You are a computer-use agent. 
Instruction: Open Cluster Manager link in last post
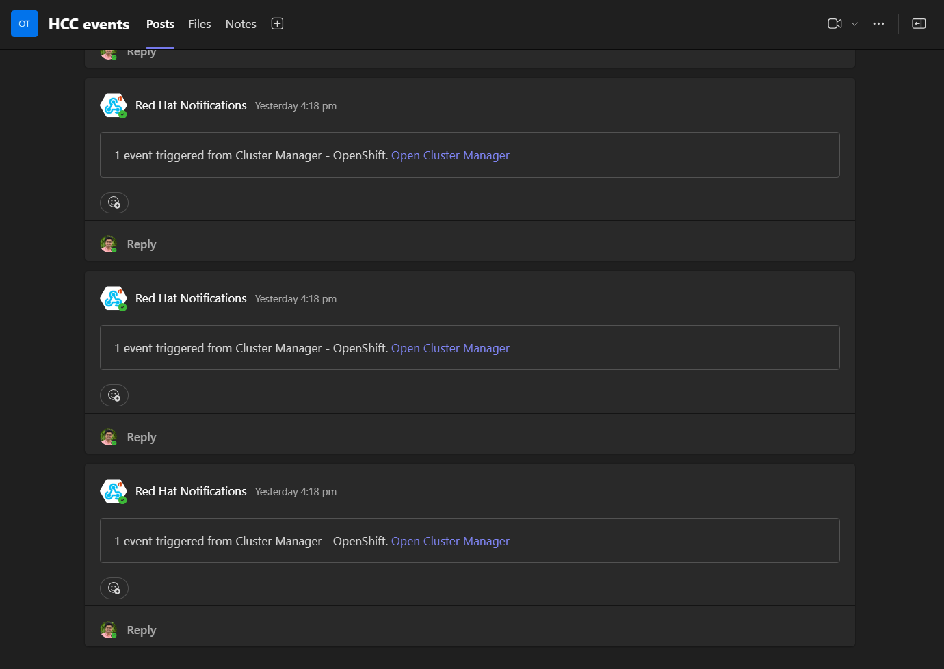click(x=450, y=541)
